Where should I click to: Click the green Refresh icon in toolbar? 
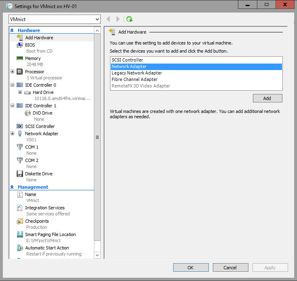click(129, 19)
